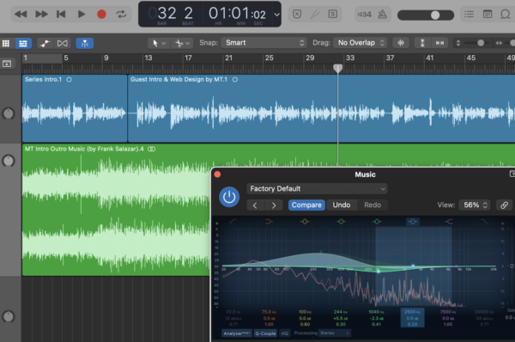Click the horizontal auto zoom icon
The width and height of the screenshot is (515, 342).
click(439, 43)
